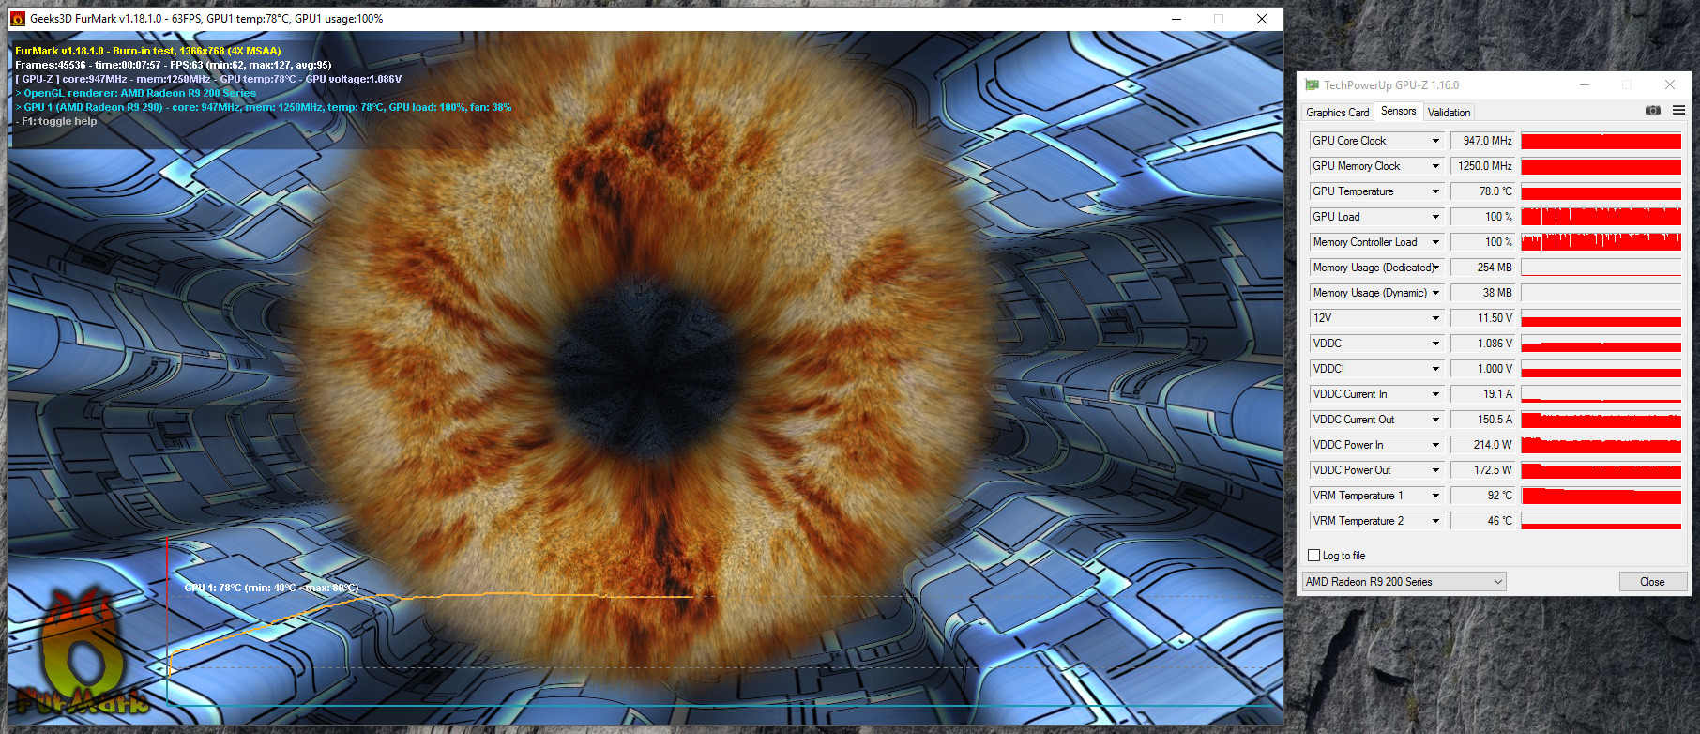
Task: Open the VDDC Power In dropdown
Action: tap(1435, 445)
